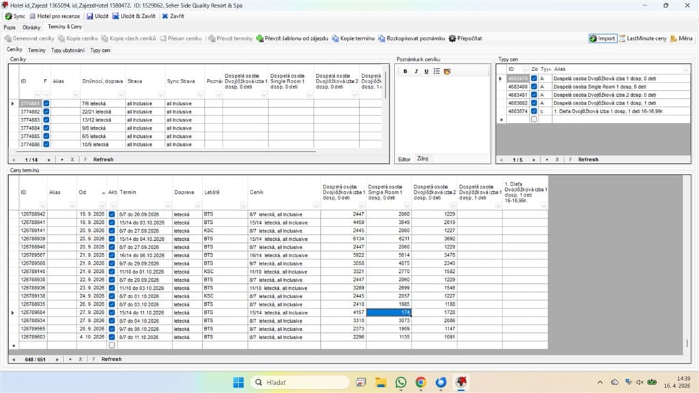Toggle the F checkbox for ceník 3774885
This screenshot has width=699, height=393.
[46, 136]
